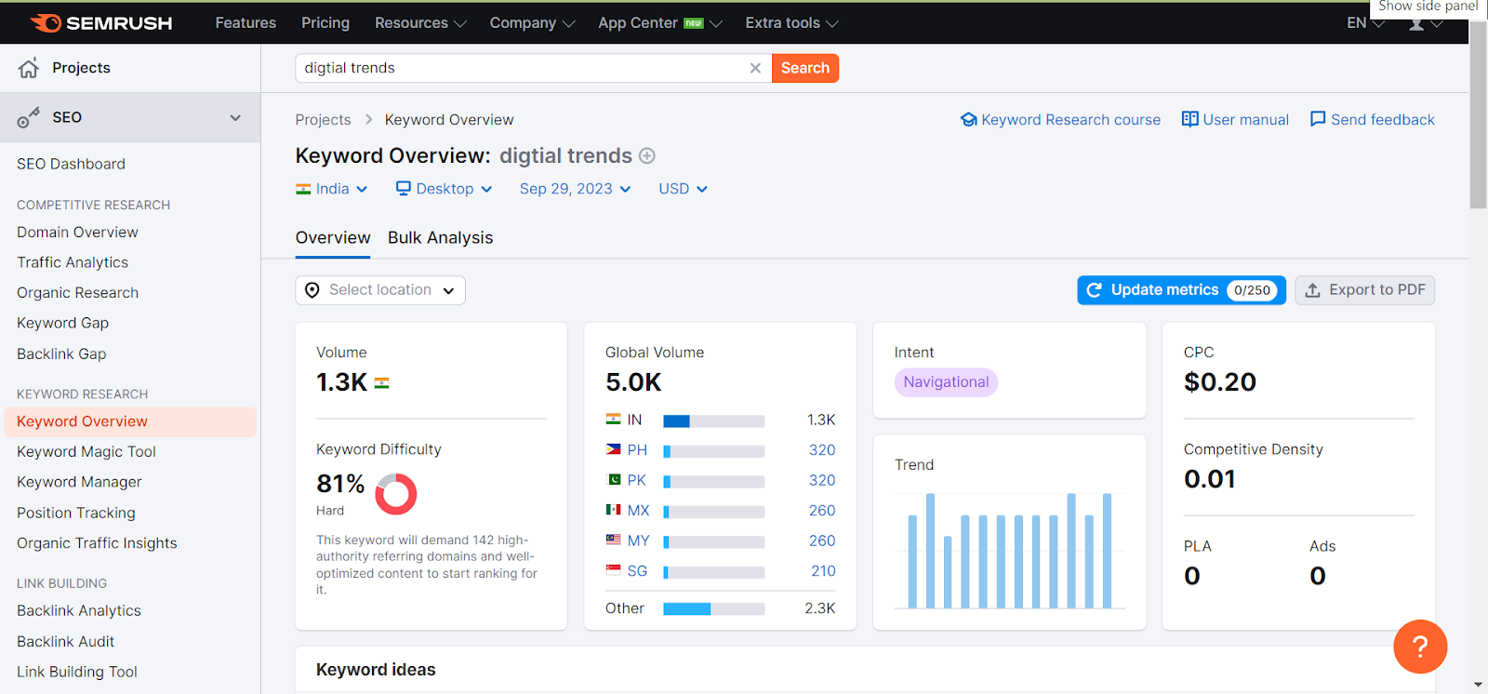Expand the Company menu
Image resolution: width=1488 pixels, height=694 pixels.
coord(532,23)
